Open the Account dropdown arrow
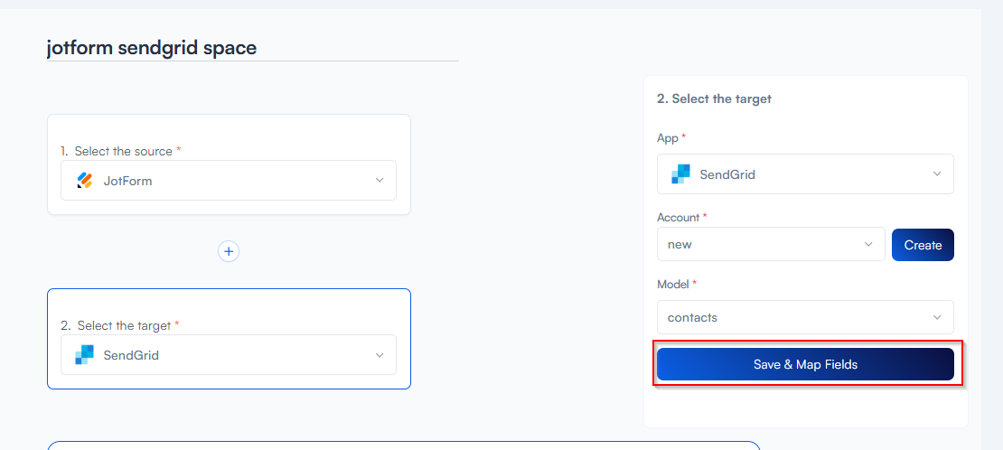This screenshot has height=450, width=1003. [868, 244]
